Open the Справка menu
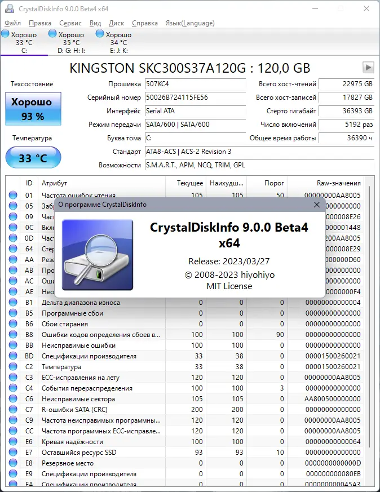 [x=145, y=23]
